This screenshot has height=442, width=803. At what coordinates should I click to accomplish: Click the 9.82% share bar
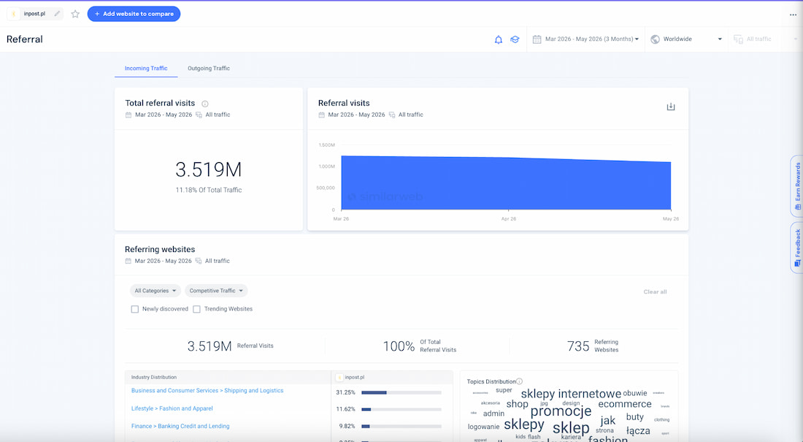pos(401,427)
